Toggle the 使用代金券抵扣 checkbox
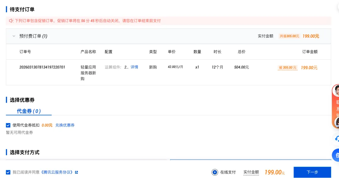Image resolution: width=339 pixels, height=180 pixels. click(8, 125)
